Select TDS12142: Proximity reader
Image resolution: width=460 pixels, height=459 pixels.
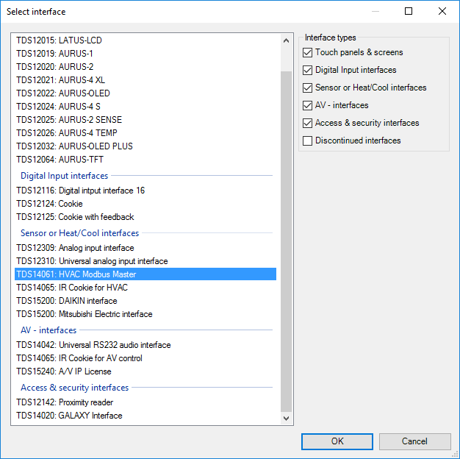(65, 402)
